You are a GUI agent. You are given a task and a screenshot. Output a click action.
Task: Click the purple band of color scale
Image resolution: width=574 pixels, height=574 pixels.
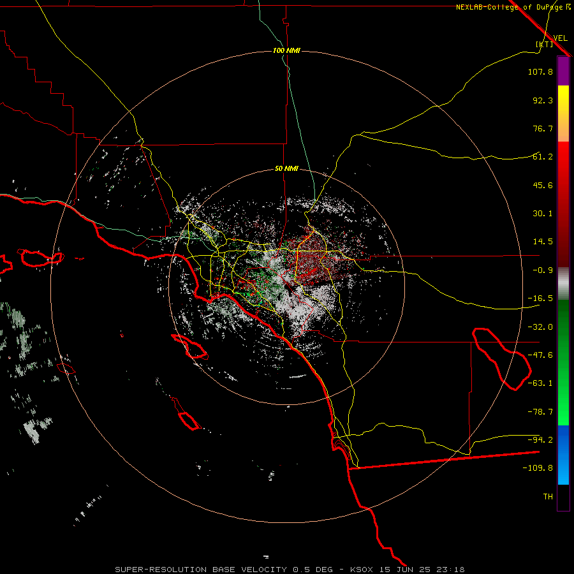point(563,71)
